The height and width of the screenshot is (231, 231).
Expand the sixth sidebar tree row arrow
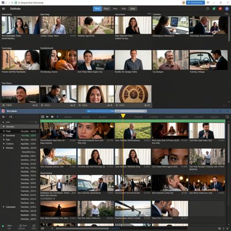pyautogui.click(x=3, y=148)
